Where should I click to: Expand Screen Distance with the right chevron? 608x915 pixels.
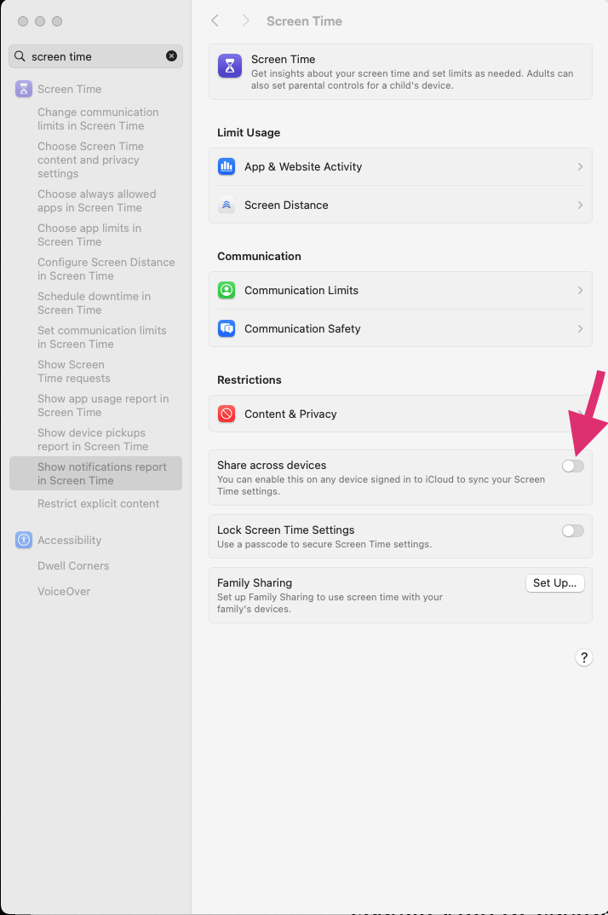pyautogui.click(x=580, y=206)
